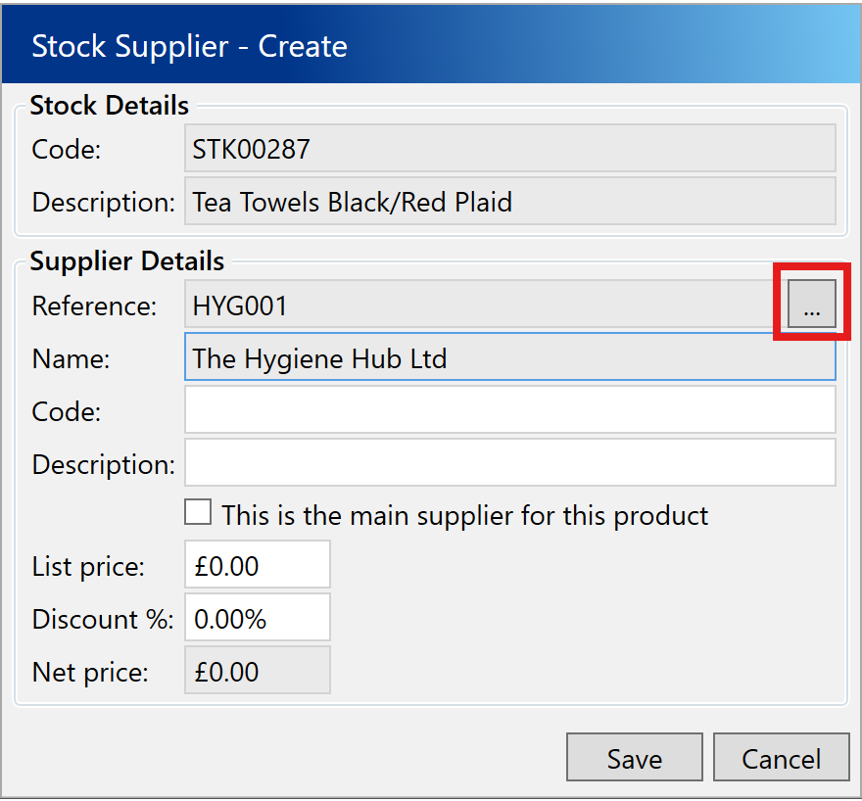This screenshot has width=862, height=801.
Task: Click the 'Net price:' label
Action: coord(90,672)
